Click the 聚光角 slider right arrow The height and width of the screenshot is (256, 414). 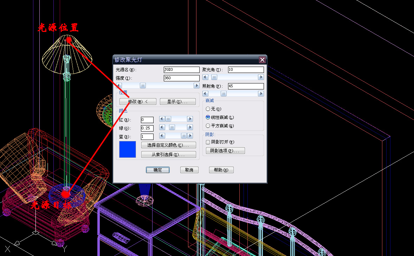pyautogui.click(x=261, y=77)
